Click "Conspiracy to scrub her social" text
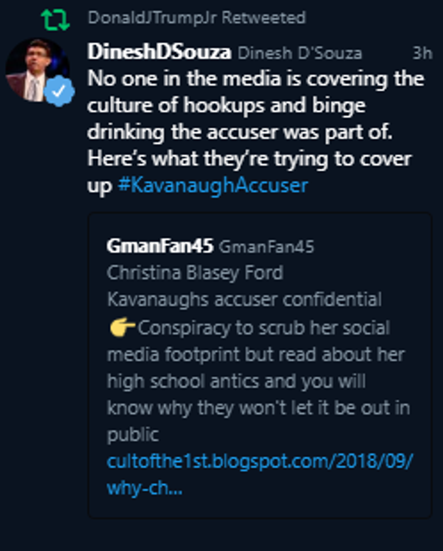 (x=263, y=327)
